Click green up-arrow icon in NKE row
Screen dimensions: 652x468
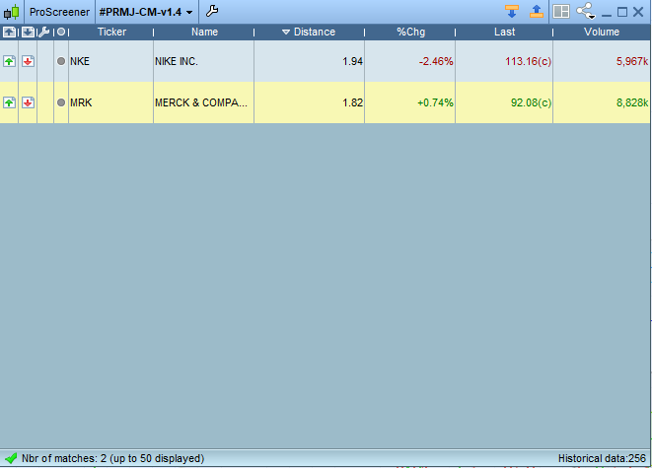9,61
